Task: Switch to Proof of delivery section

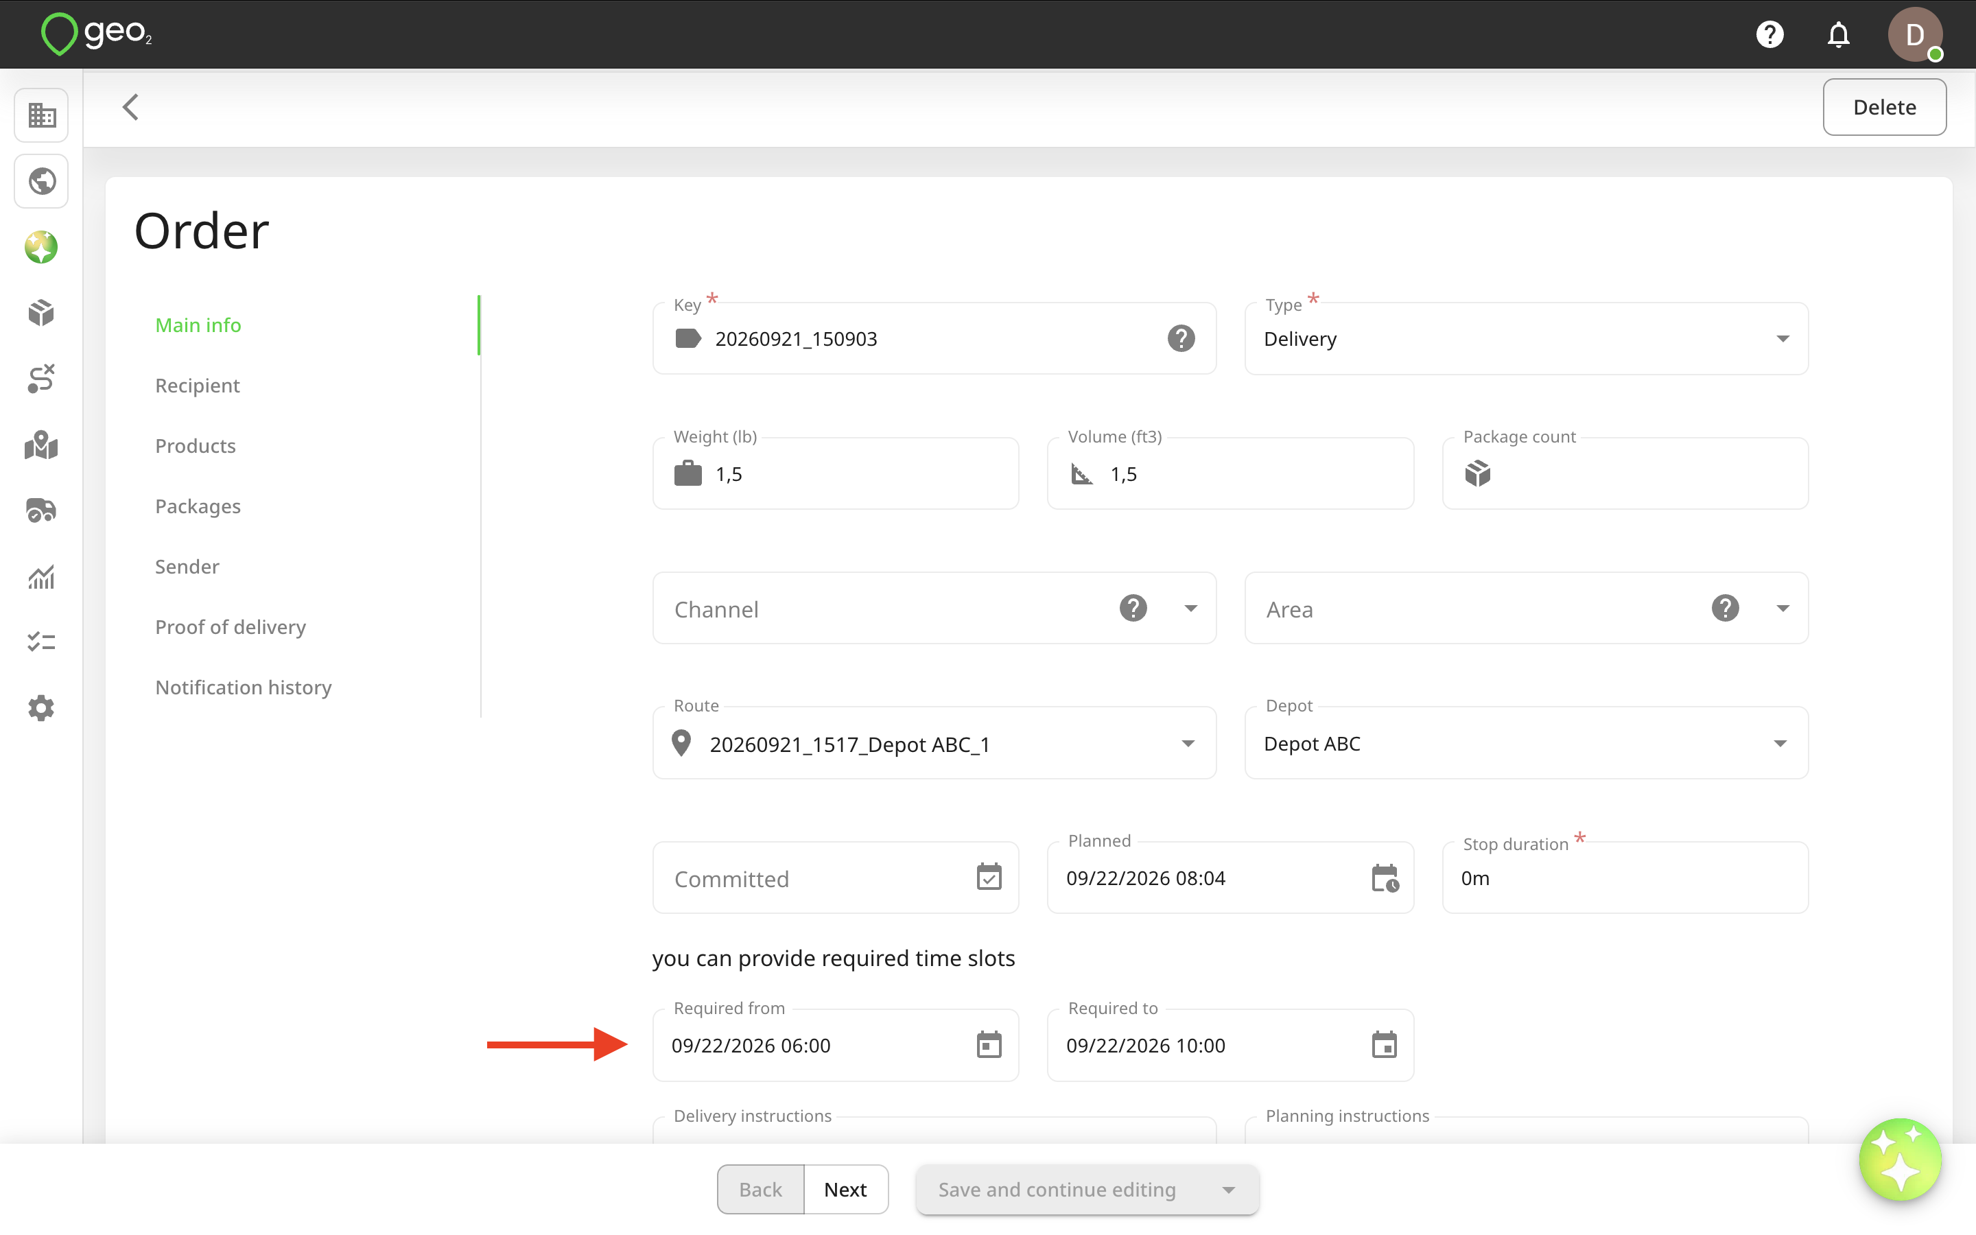Action: [x=231, y=627]
